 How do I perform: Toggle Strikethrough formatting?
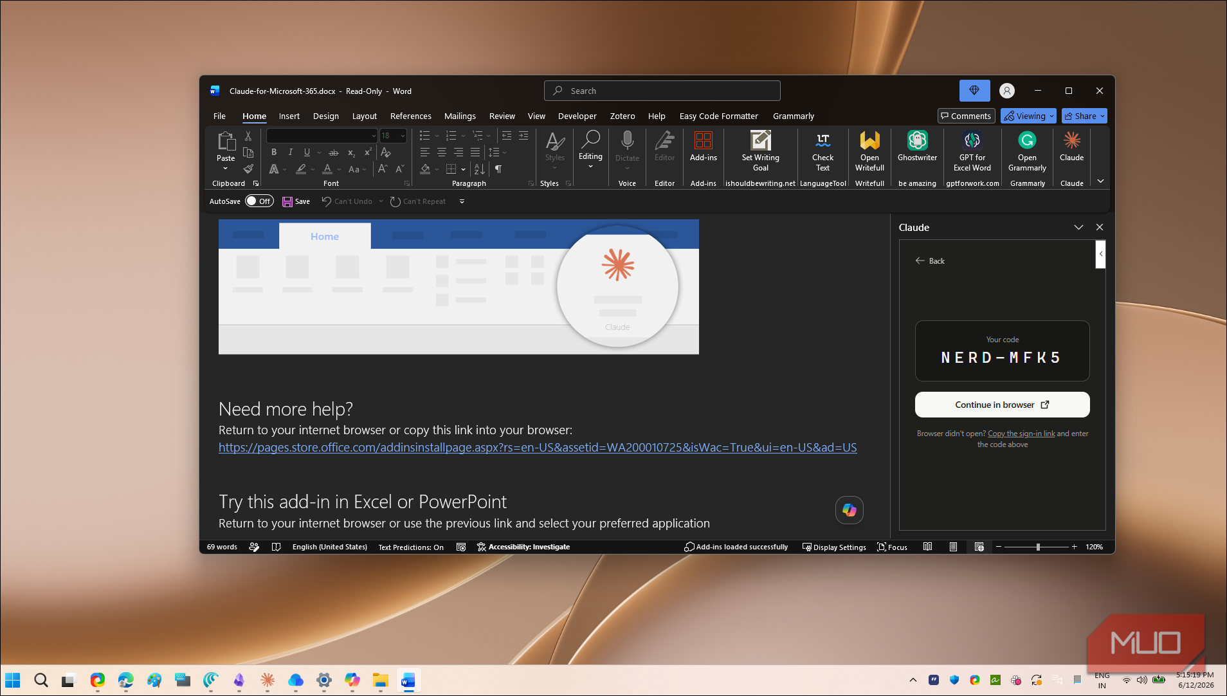[333, 152]
